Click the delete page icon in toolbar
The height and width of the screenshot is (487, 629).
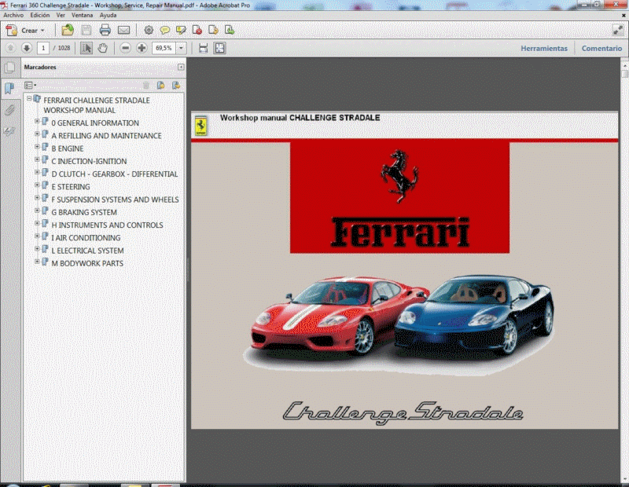[197, 30]
